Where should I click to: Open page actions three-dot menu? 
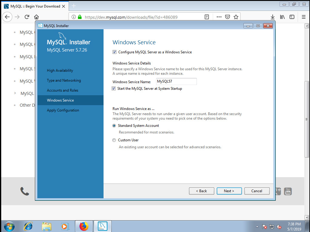219,17
